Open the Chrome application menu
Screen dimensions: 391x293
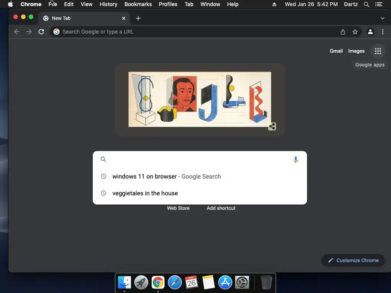click(31, 4)
